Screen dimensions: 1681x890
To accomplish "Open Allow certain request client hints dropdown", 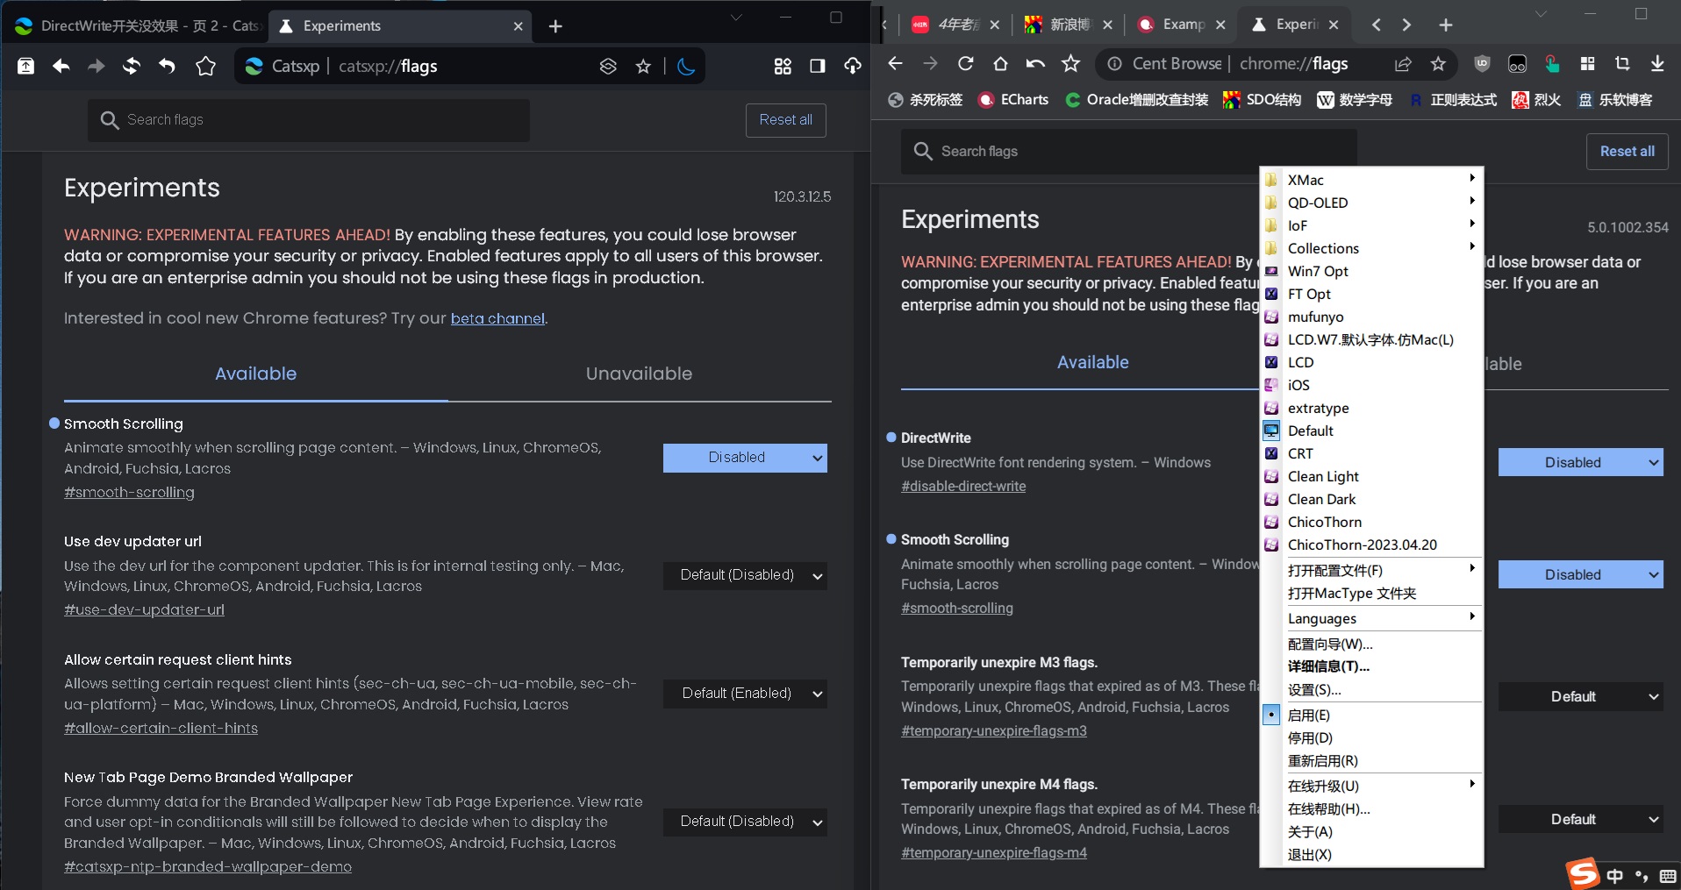I will click(745, 694).
